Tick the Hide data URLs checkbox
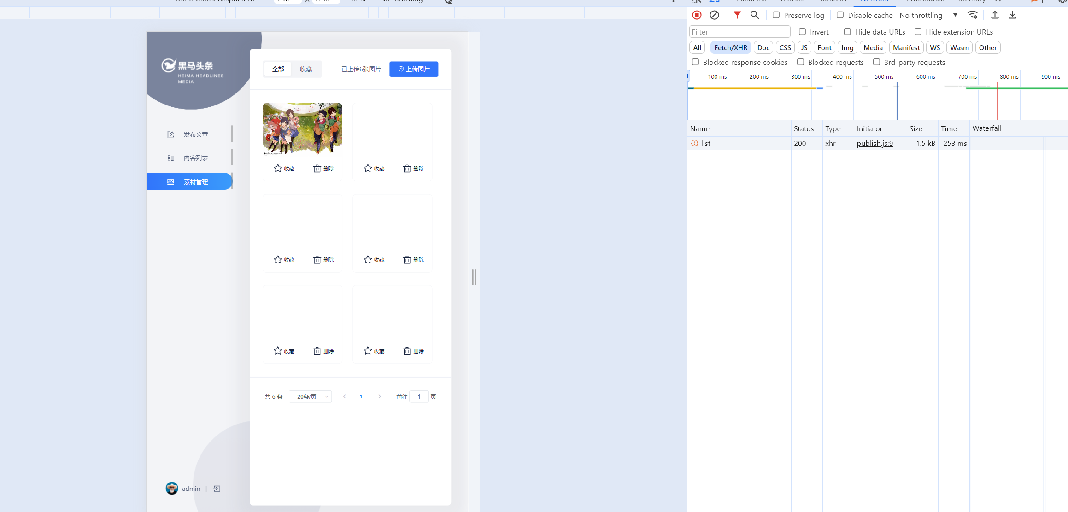 [x=847, y=32]
